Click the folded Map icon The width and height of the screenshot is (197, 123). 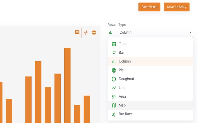114,105
